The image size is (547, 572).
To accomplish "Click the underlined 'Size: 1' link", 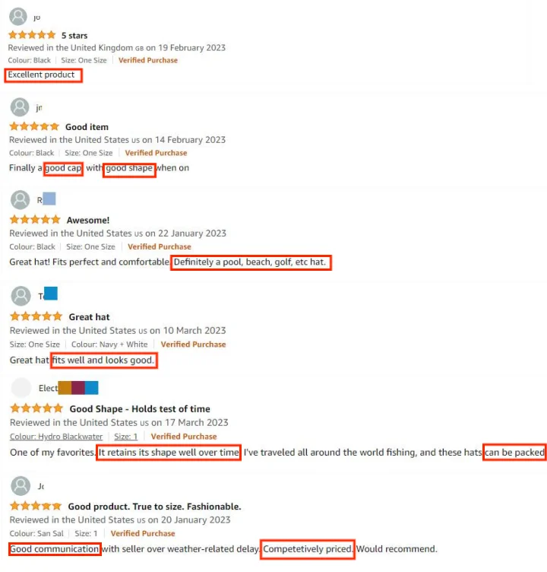I will click(x=125, y=437).
